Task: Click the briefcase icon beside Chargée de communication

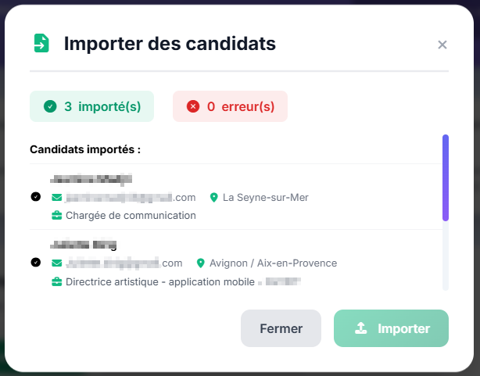Action: (57, 215)
